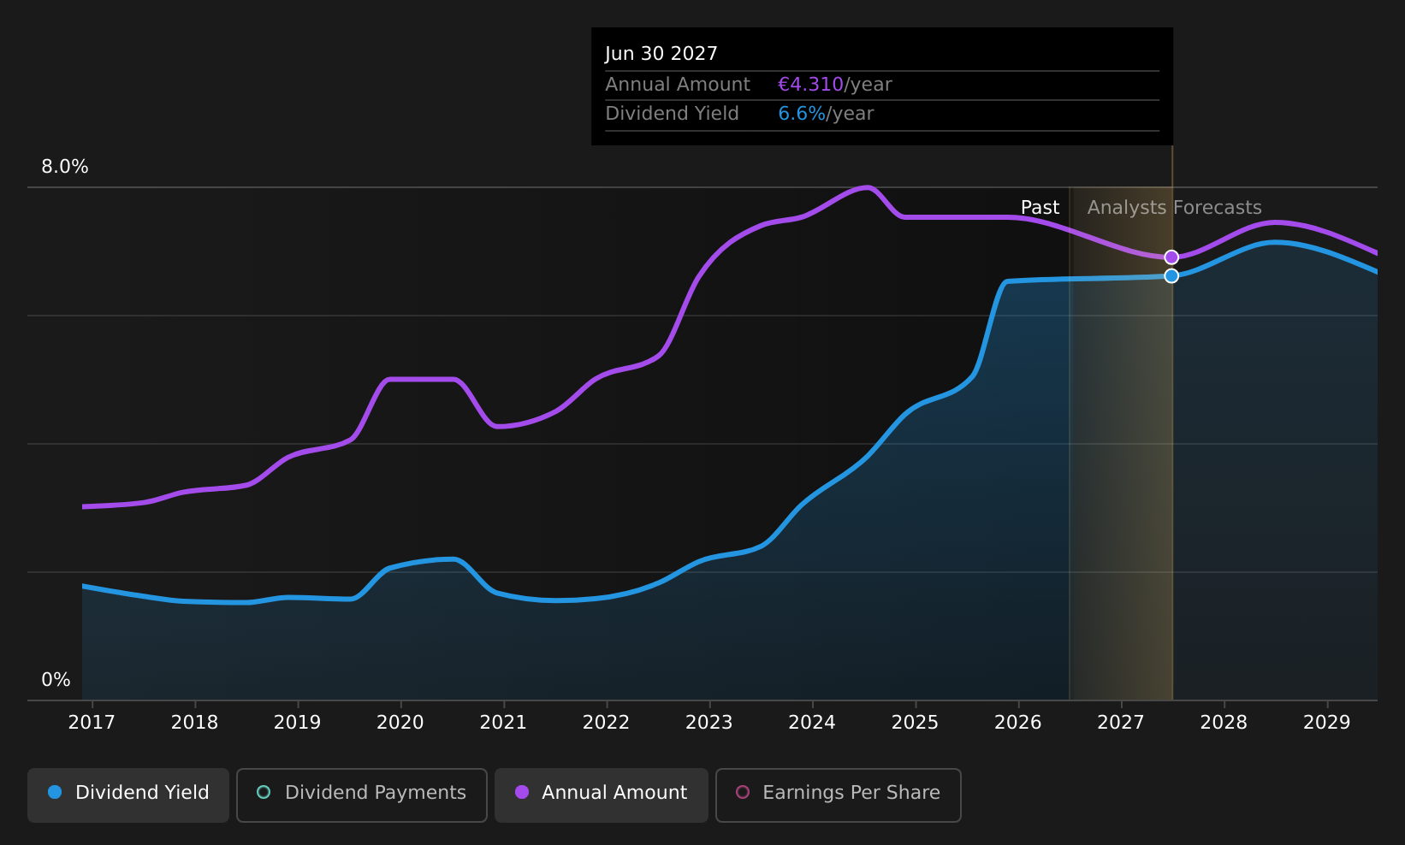Image resolution: width=1405 pixels, height=845 pixels.
Task: Click the 2018 x-axis label
Action: pyautogui.click(x=194, y=723)
